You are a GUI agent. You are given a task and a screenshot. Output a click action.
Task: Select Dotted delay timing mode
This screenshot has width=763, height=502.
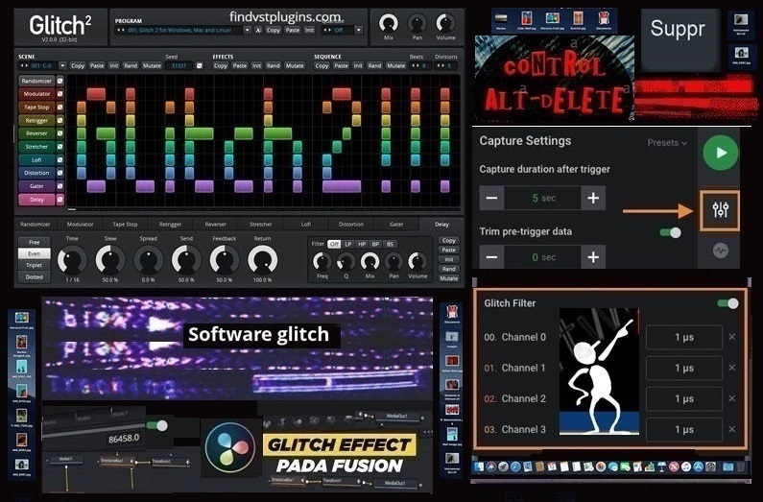pos(34,276)
